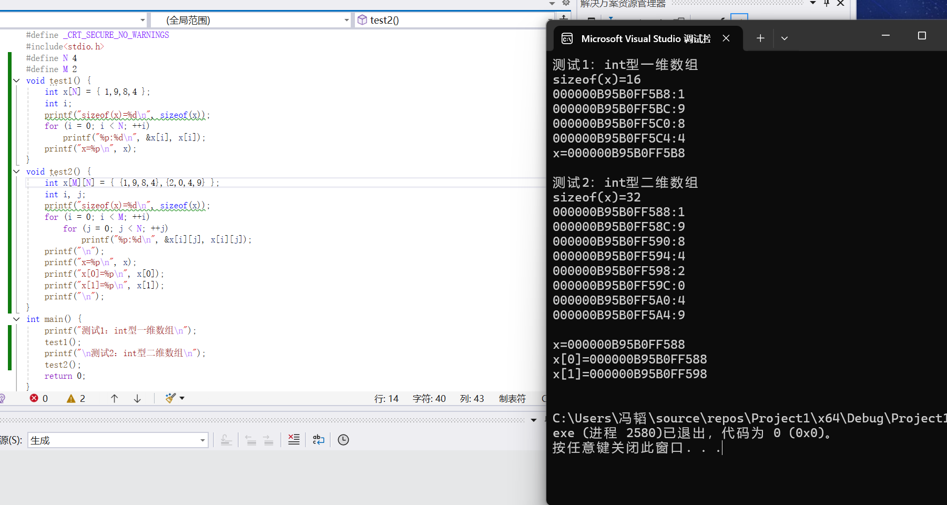Click the return 0; line in main

point(65,376)
